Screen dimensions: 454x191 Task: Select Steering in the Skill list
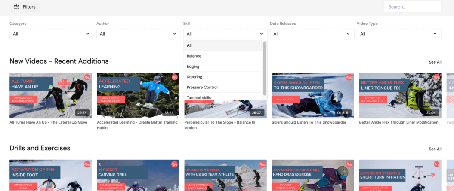tap(222, 77)
